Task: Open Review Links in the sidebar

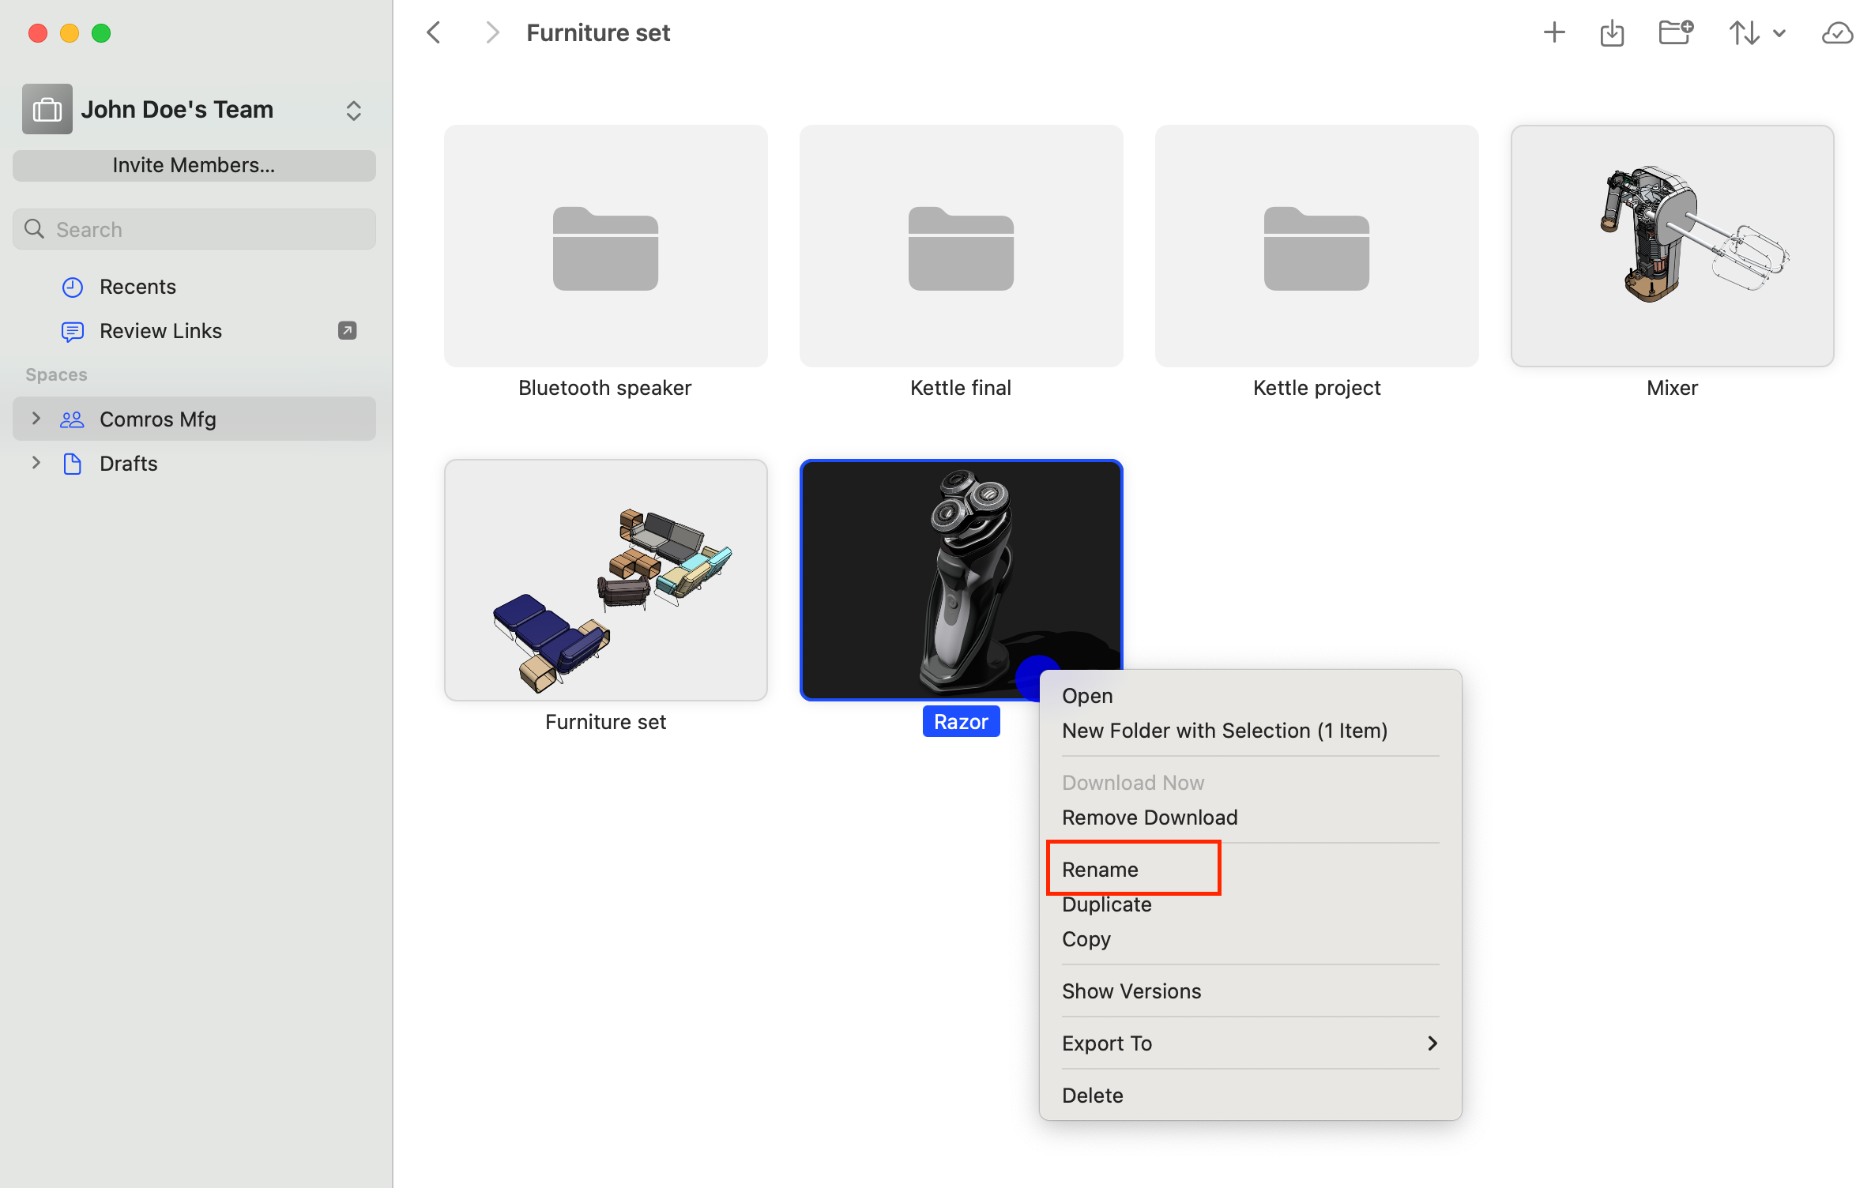Action: coord(194,330)
